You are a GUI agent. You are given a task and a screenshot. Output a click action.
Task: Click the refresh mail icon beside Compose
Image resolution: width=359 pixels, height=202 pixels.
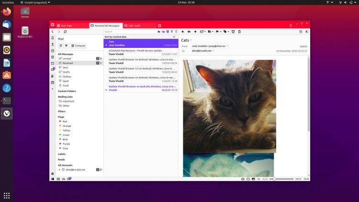61,45
